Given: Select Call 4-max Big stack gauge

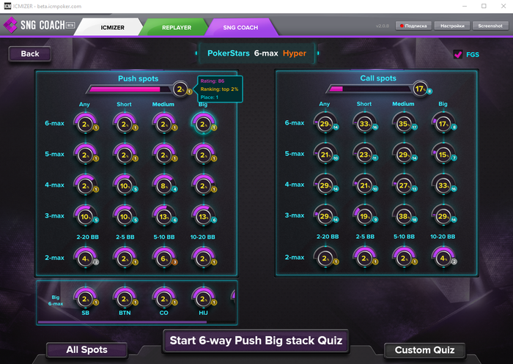Looking at the screenshot, I should (443, 185).
